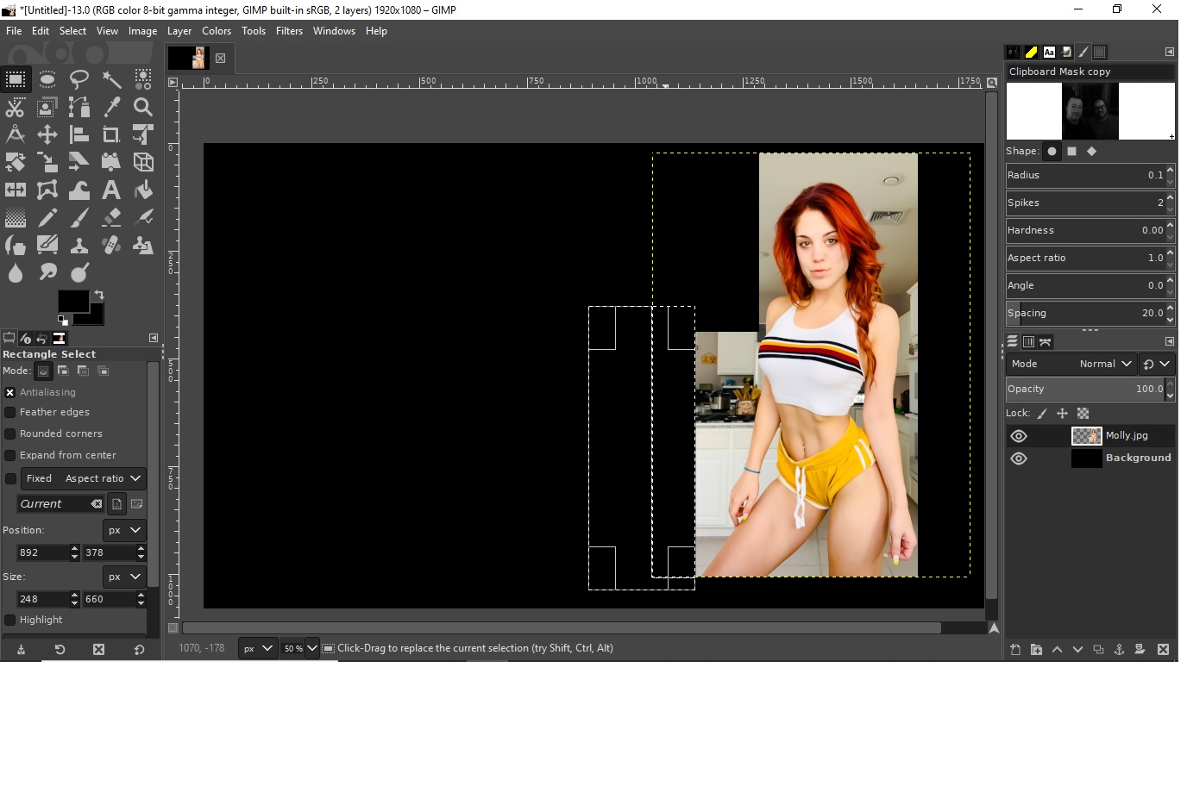
Task: Select the Eraser tool
Action: coord(111,217)
